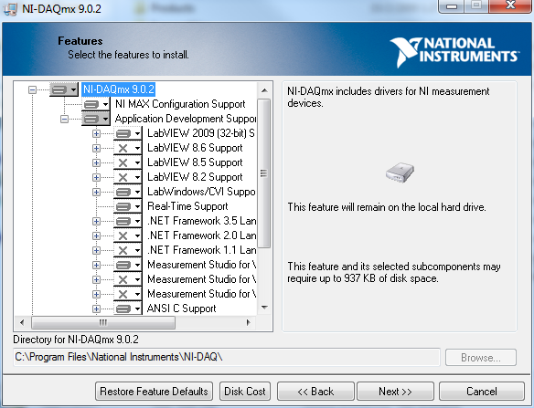The image size is (534, 408).
Task: Click the Restore Feature Defaults button
Action: tap(154, 392)
